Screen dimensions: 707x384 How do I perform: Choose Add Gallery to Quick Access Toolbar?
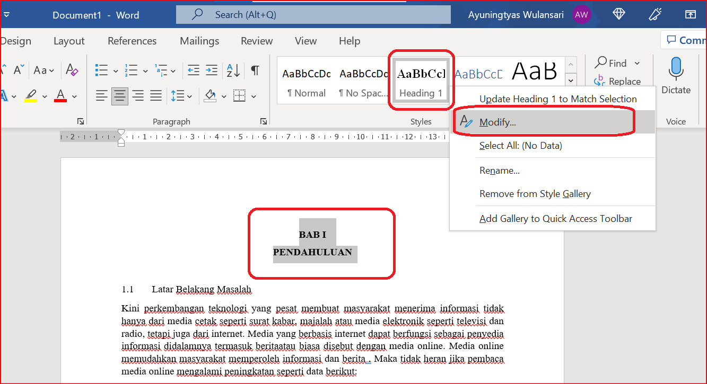[552, 219]
